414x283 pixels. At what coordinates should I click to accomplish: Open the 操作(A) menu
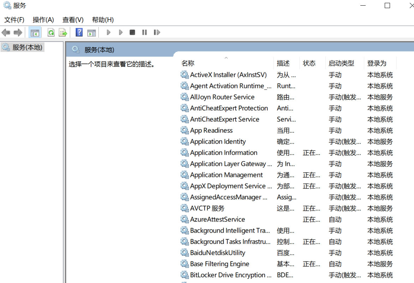pyautogui.click(x=43, y=20)
